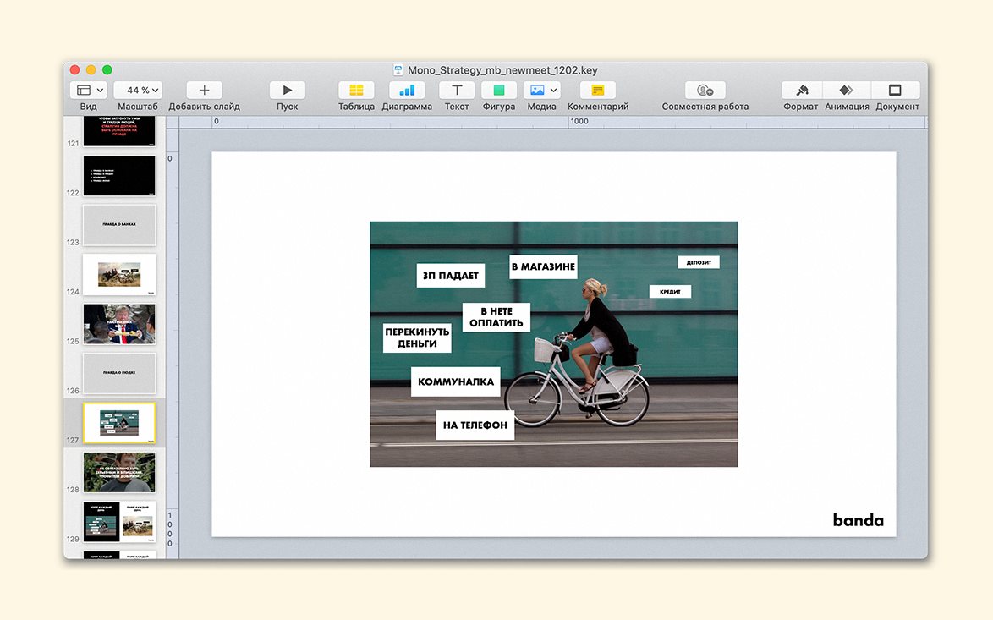Select the КОММУНАЛКА label on slide

pos(456,381)
